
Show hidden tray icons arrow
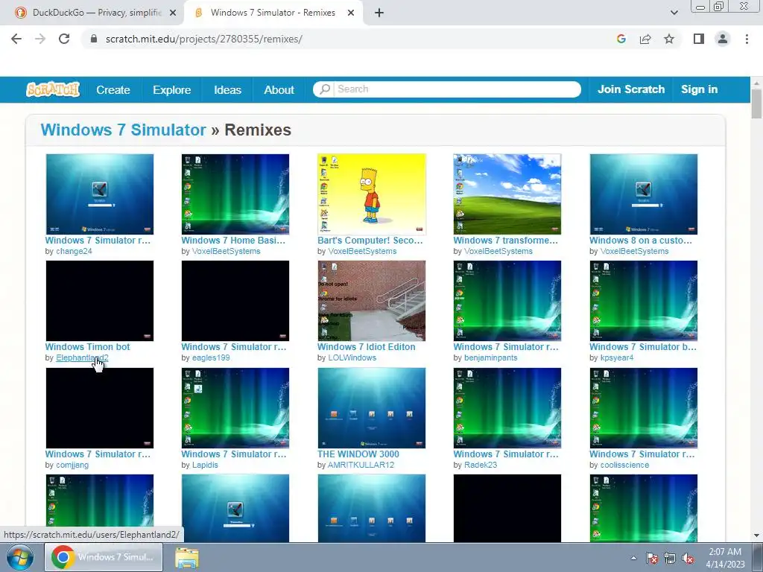click(x=633, y=559)
